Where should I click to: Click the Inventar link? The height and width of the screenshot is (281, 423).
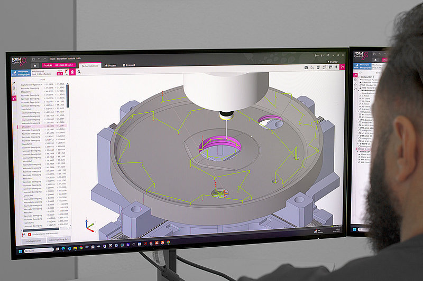333,62
